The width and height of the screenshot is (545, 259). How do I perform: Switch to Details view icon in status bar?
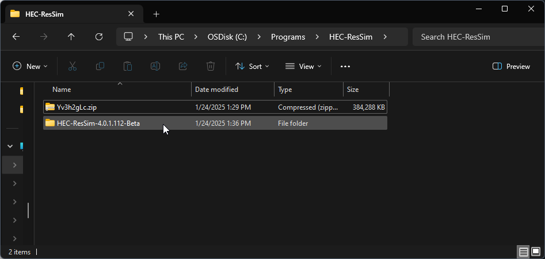tap(522, 252)
